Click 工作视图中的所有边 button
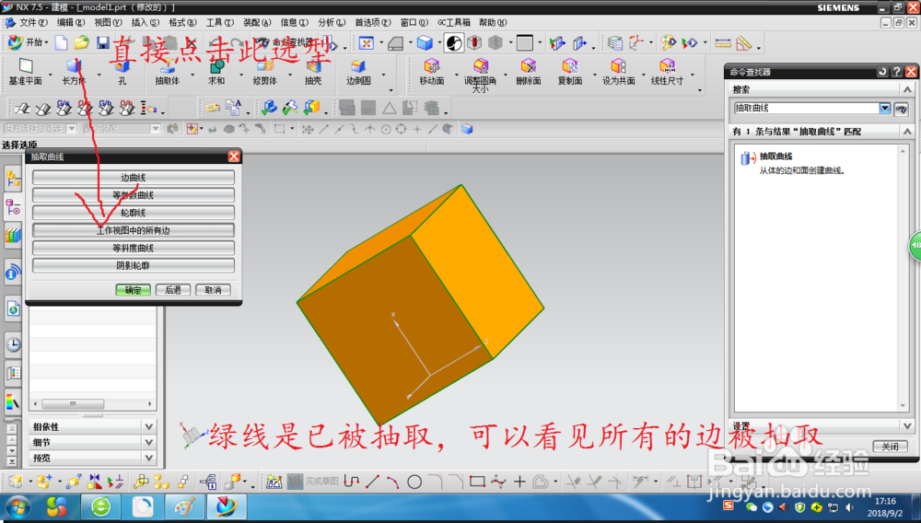 coord(134,230)
